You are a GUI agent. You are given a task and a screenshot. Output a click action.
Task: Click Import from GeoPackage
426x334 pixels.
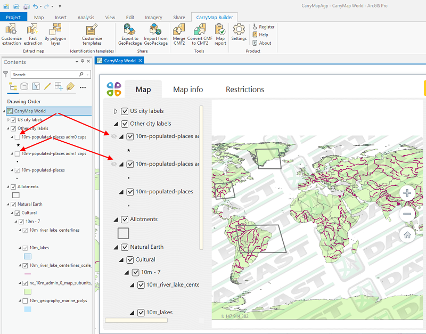(x=155, y=34)
